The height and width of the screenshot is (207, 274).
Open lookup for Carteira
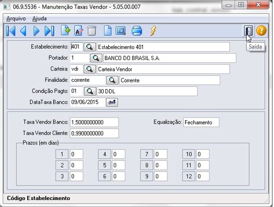click(x=90, y=69)
